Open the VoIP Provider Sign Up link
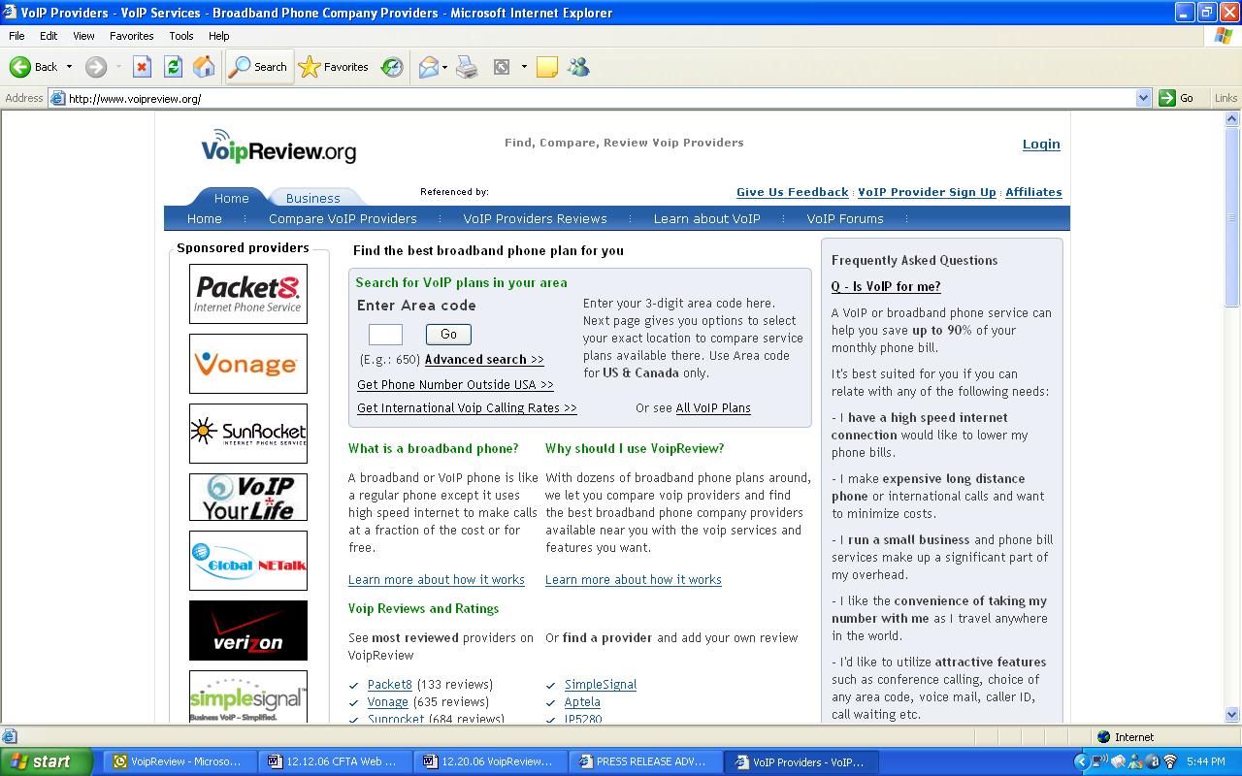The width and height of the screenshot is (1242, 776). [927, 192]
